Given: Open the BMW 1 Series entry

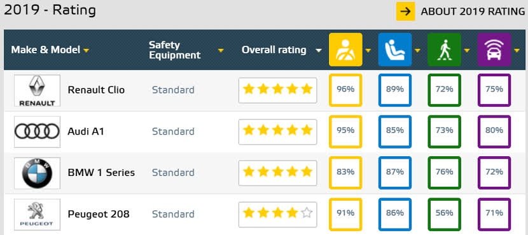Looking at the screenshot, I should point(101,173).
